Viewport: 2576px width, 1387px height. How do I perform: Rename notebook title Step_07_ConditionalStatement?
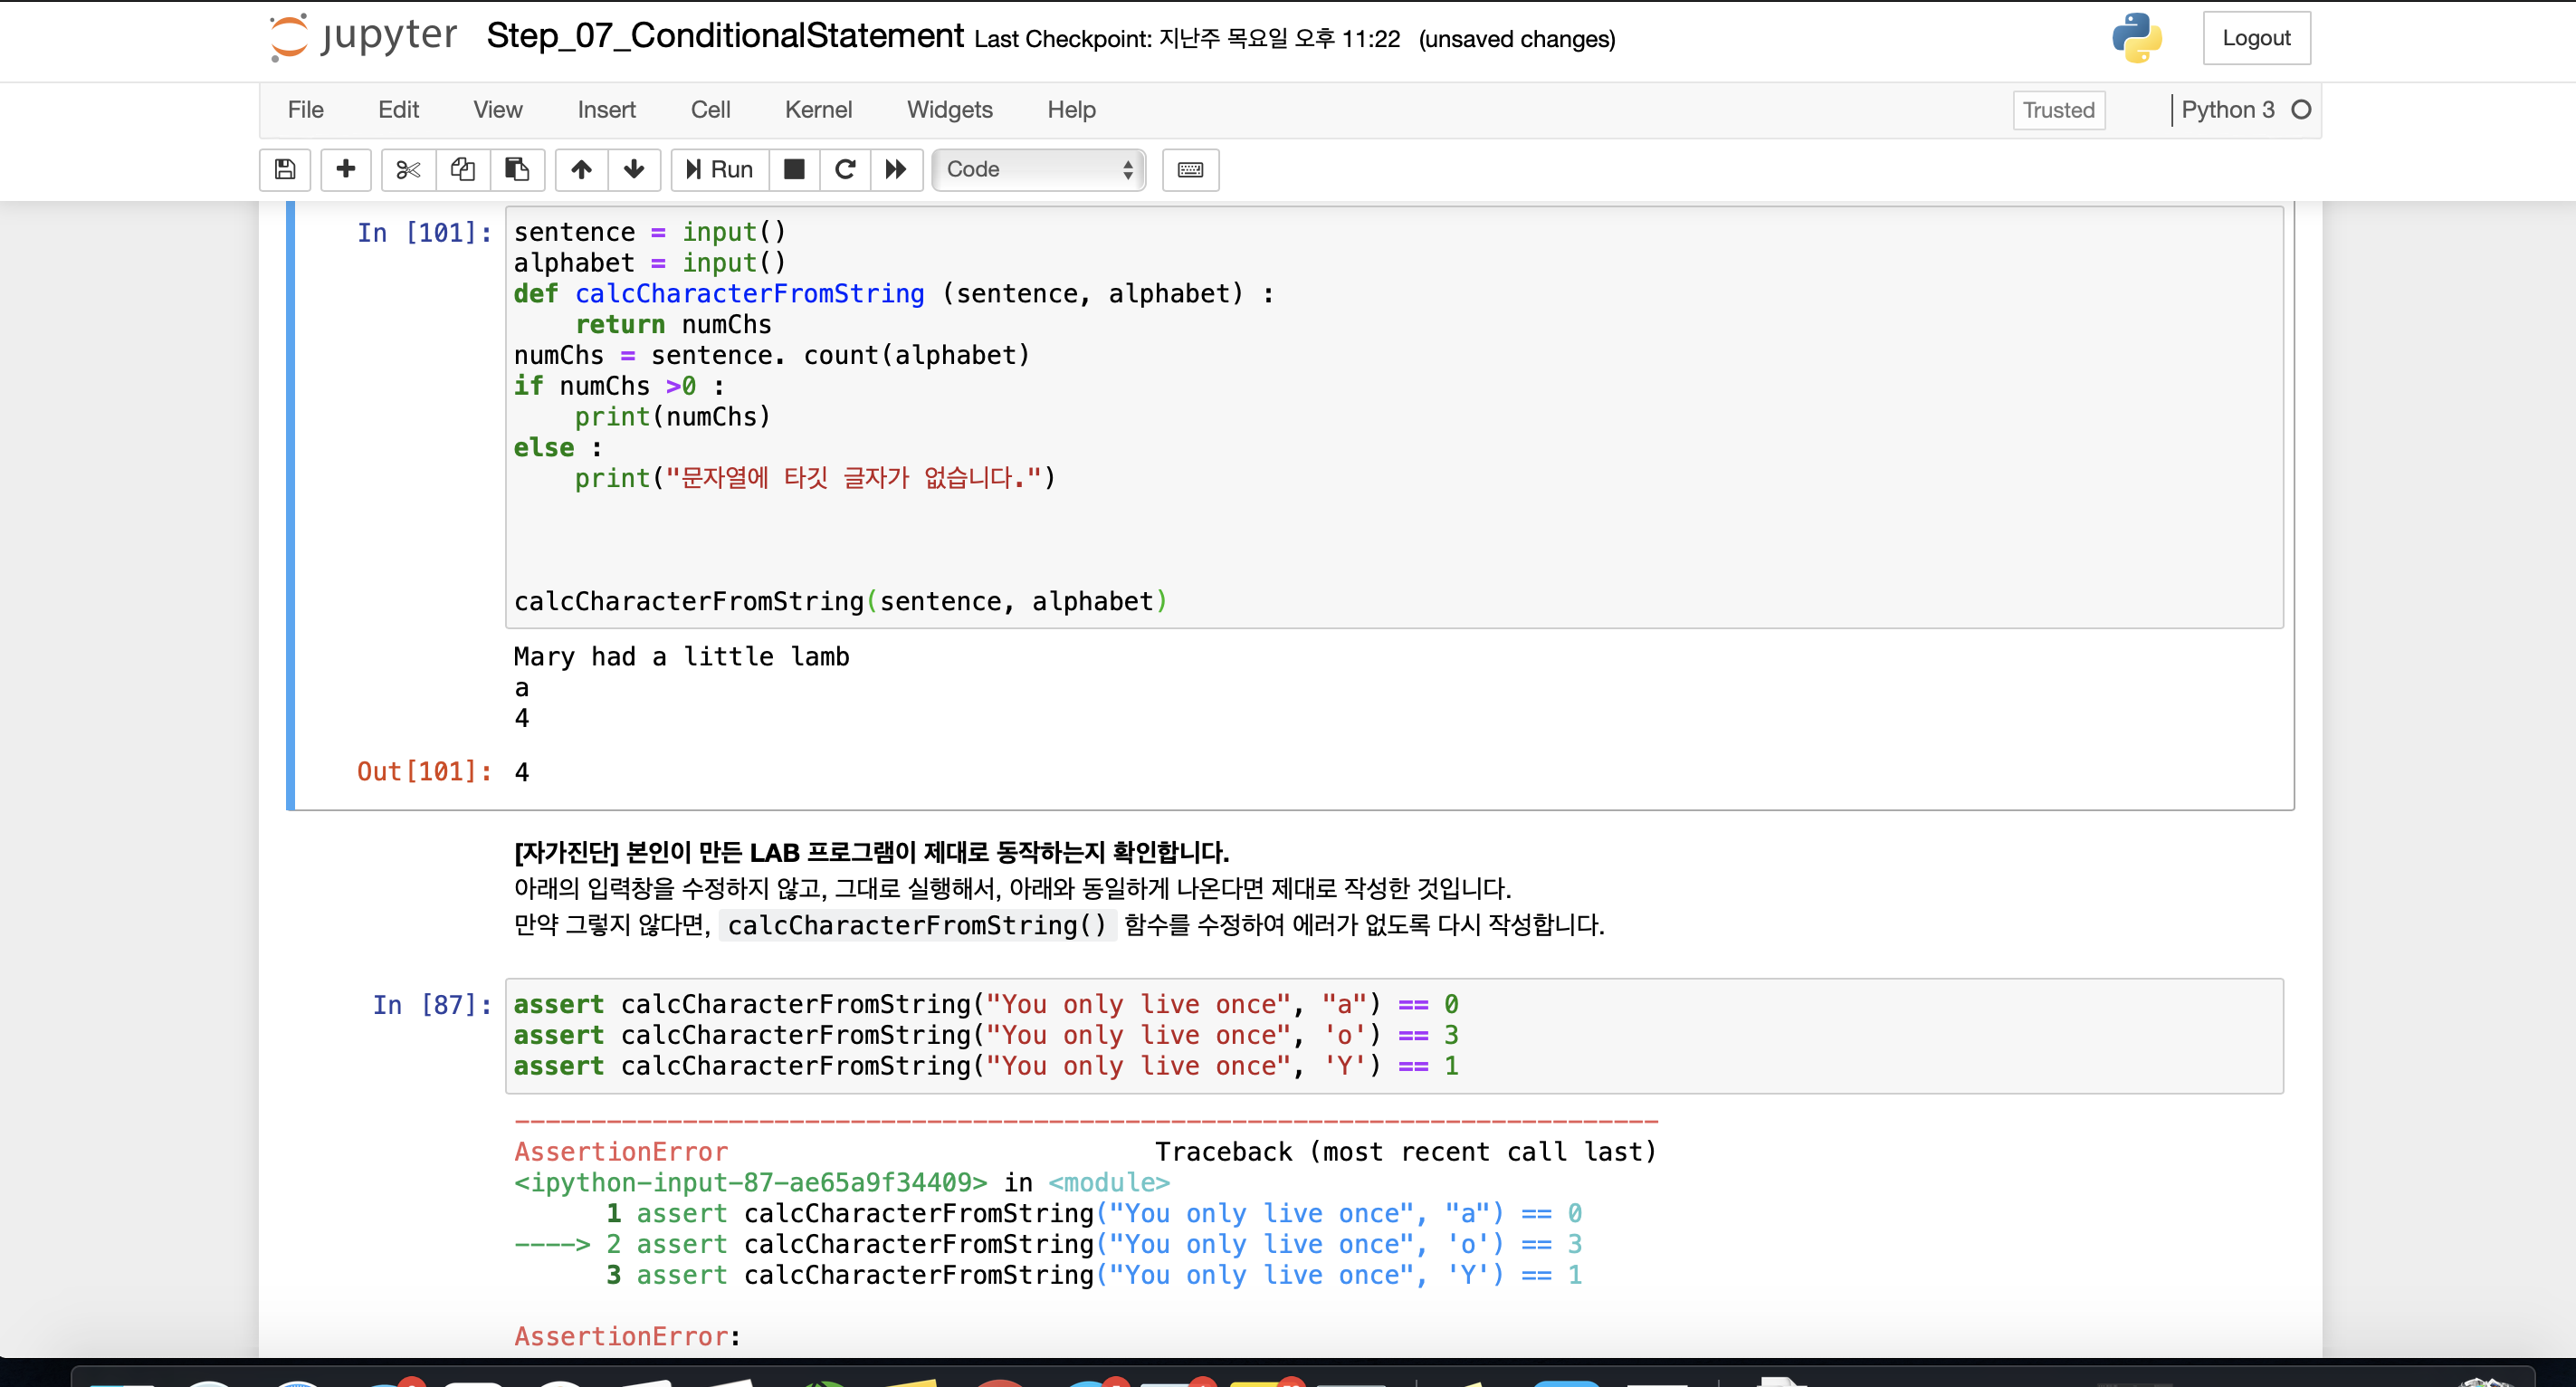click(x=725, y=36)
